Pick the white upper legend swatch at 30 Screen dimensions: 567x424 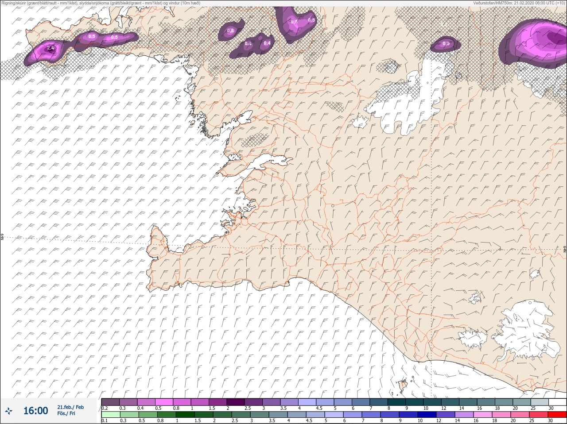point(557,402)
